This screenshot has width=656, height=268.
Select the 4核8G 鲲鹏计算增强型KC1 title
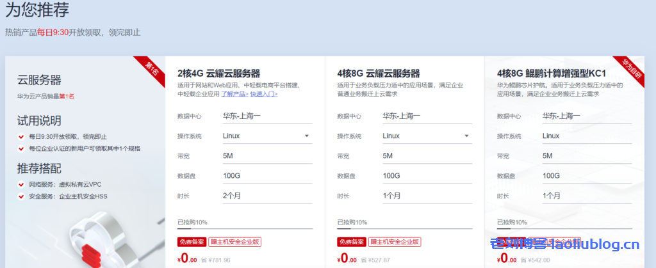(552, 74)
